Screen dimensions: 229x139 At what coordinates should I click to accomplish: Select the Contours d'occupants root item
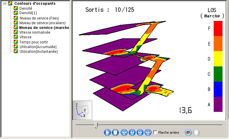pyautogui.click(x=35, y=3)
